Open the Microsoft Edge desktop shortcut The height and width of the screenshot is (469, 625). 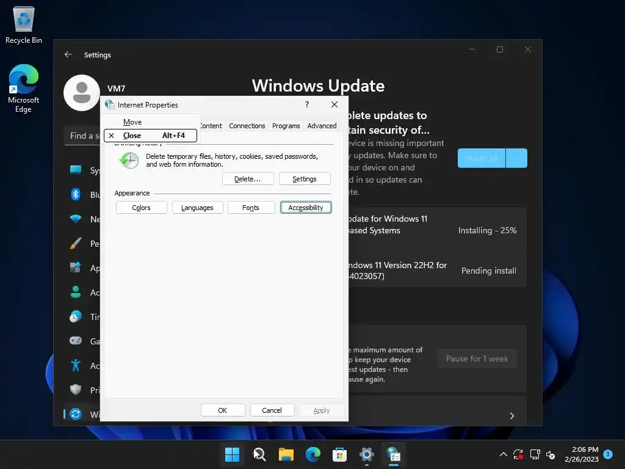click(x=24, y=89)
